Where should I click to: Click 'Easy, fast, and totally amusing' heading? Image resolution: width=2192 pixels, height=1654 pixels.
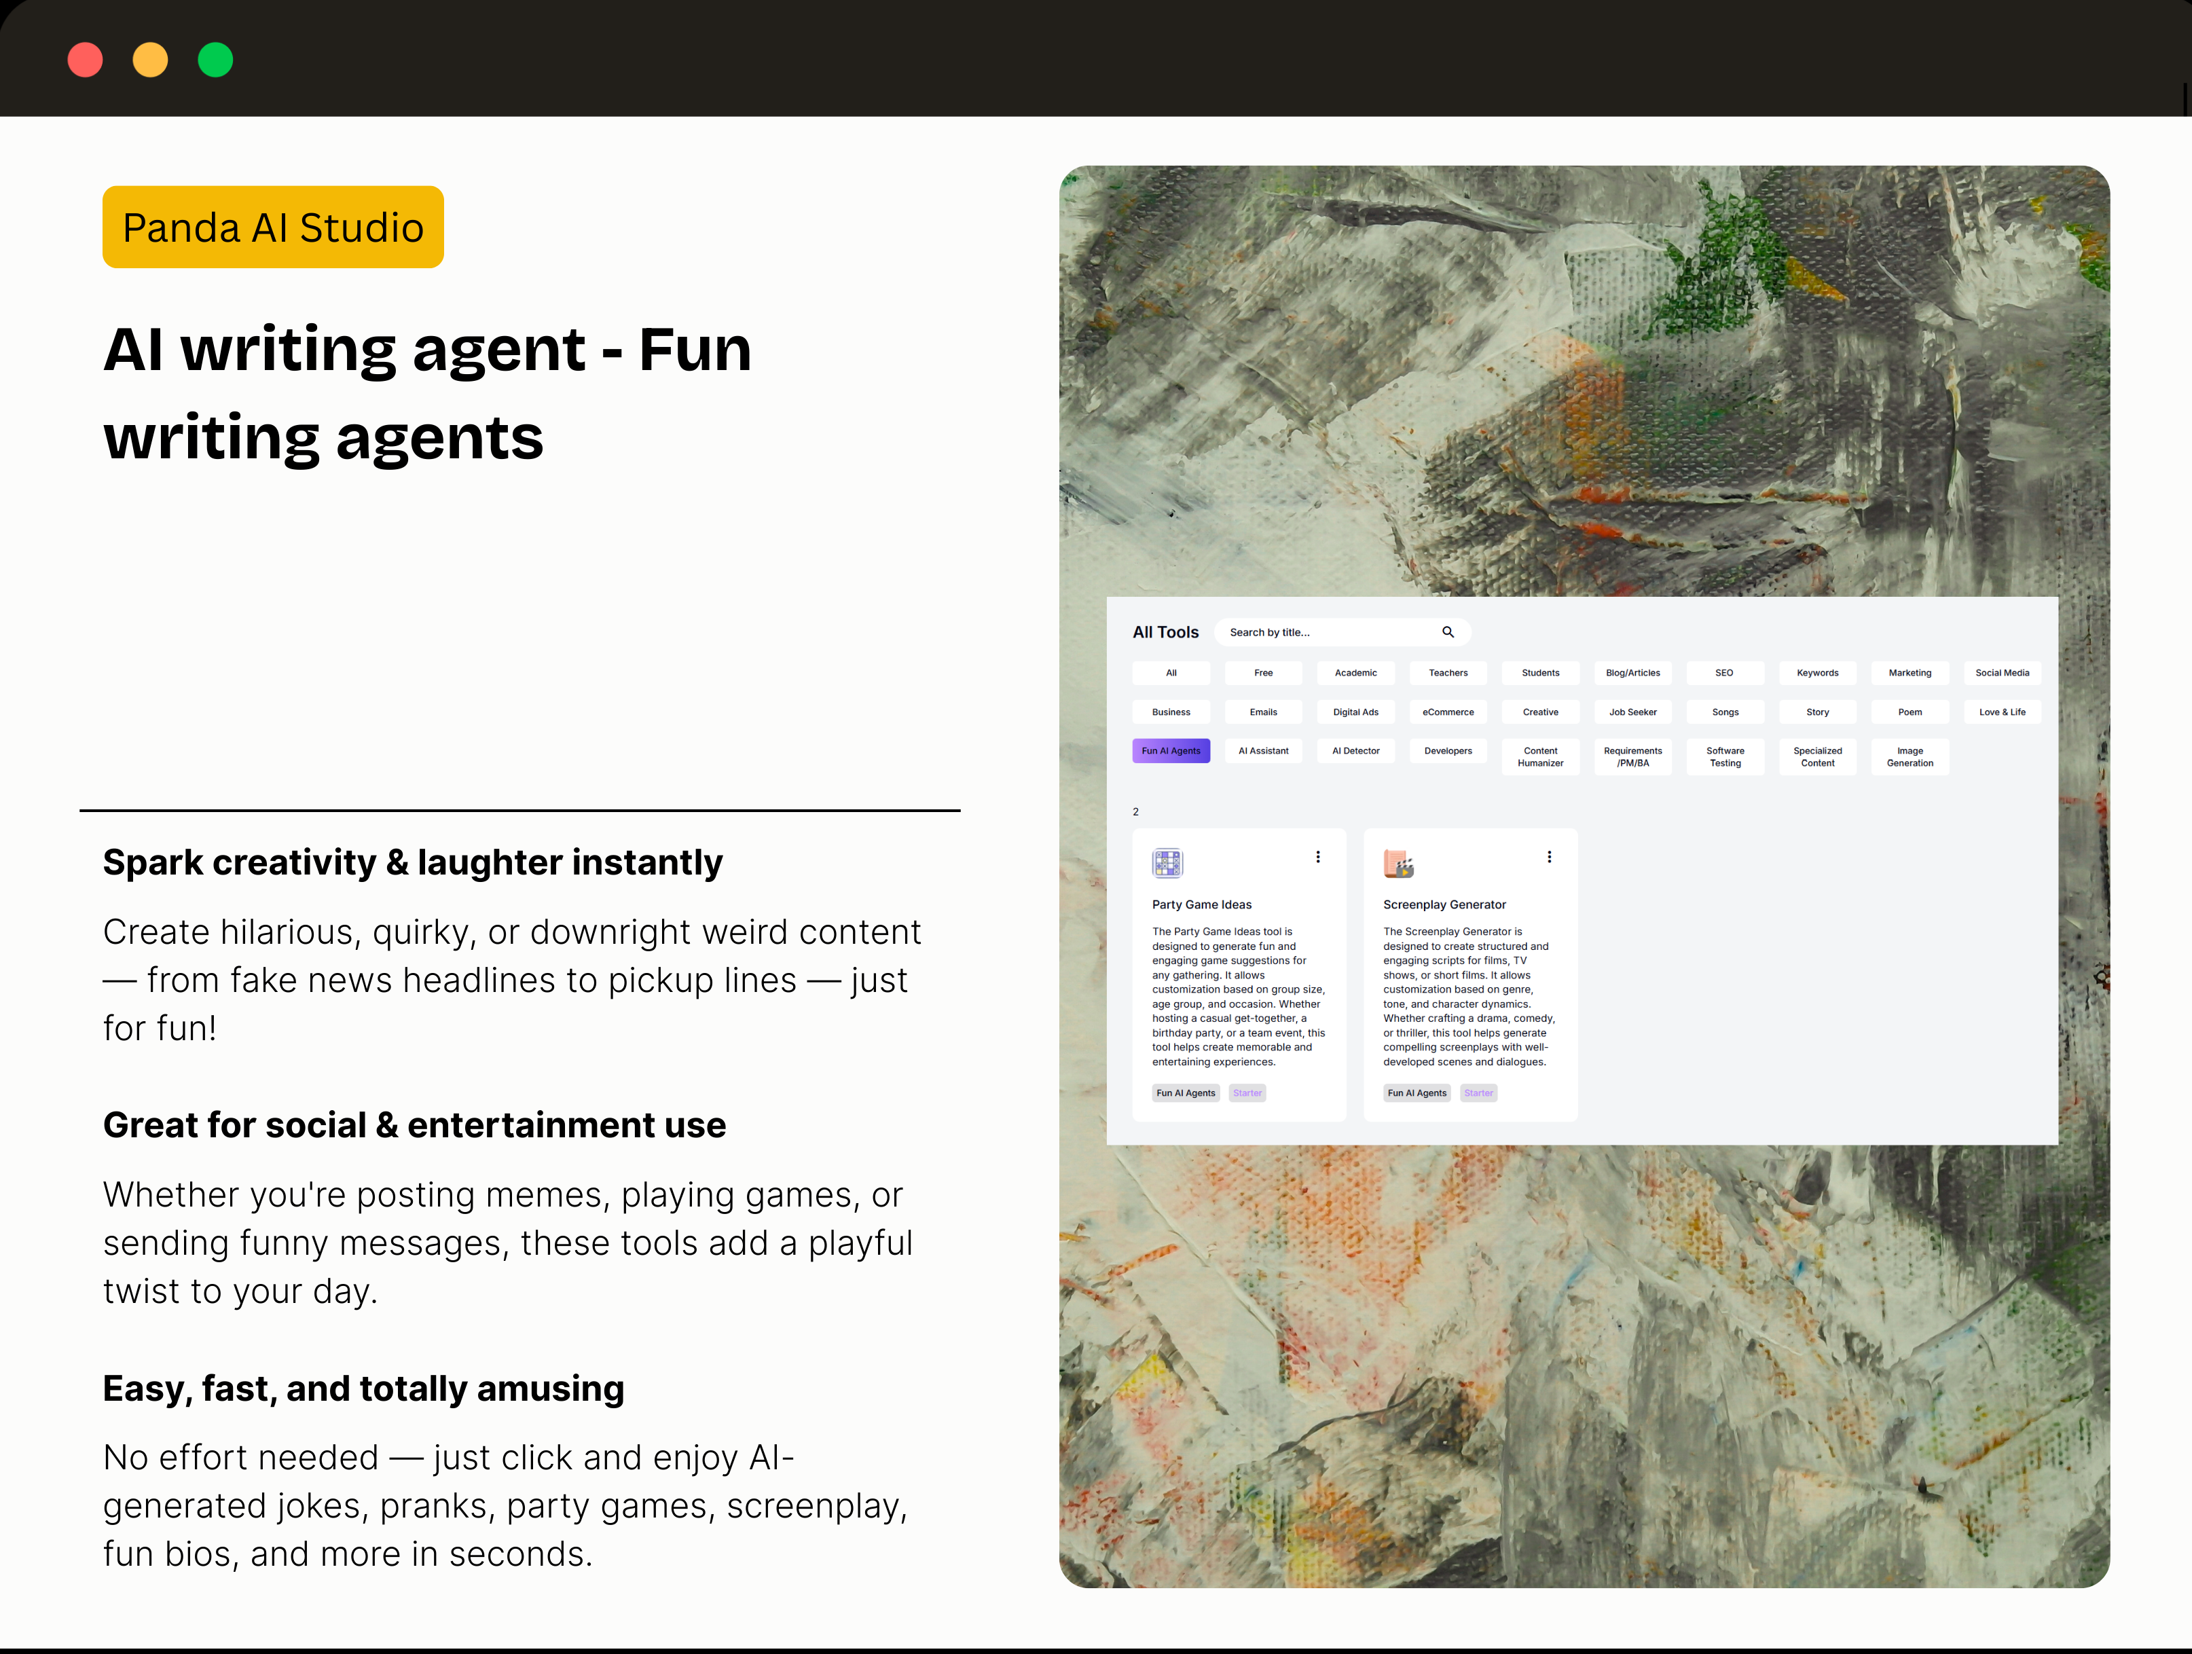[364, 1389]
